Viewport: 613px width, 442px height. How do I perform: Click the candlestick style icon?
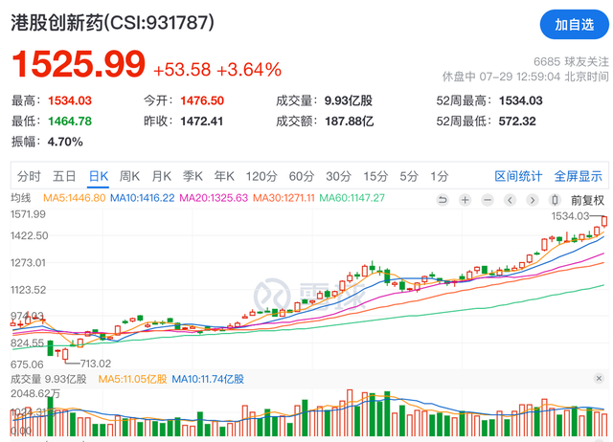(554, 200)
